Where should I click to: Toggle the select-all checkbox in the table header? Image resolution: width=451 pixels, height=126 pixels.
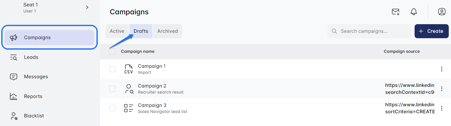coord(112,51)
